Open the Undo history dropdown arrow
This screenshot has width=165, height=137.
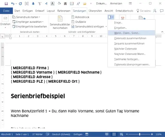(16, 4)
